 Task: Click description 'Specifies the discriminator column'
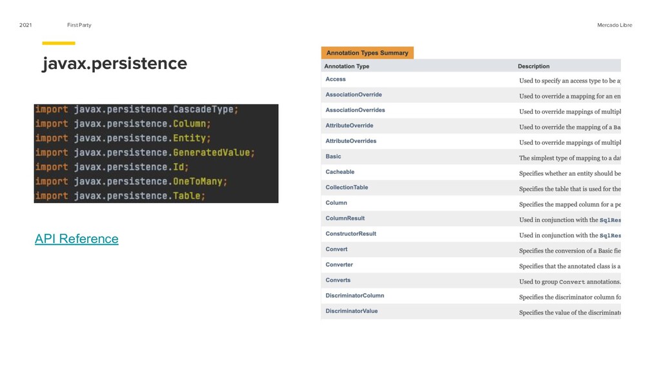tap(569, 297)
